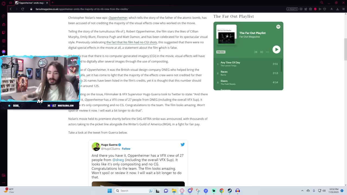This screenshot has width=347, height=195.
Task: Click Follow next to @HugoCGuerra
Action: coord(126,149)
